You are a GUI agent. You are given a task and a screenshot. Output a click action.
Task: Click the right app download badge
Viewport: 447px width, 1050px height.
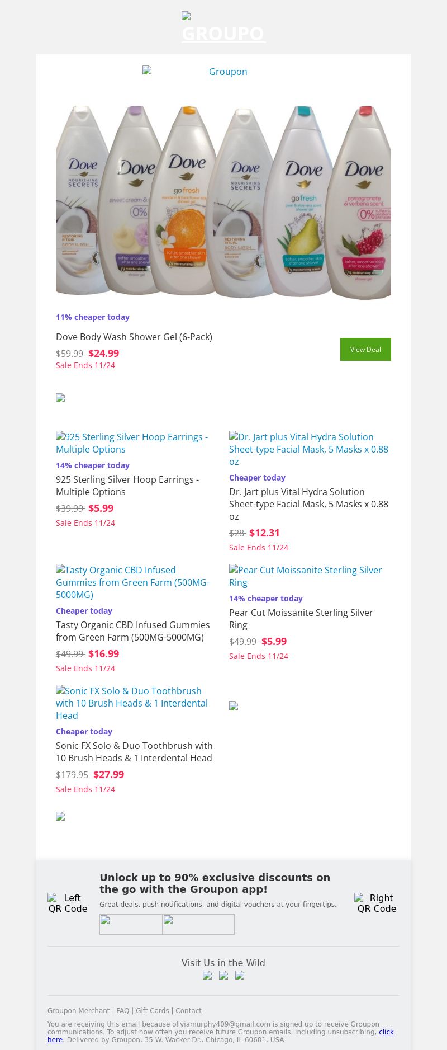[198, 924]
